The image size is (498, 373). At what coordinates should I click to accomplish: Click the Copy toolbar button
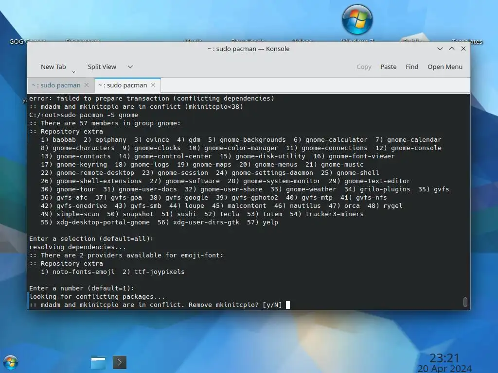pos(364,67)
